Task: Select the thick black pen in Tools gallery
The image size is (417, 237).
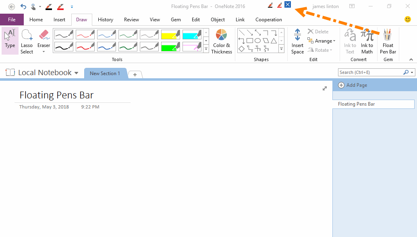Action: (x=64, y=47)
